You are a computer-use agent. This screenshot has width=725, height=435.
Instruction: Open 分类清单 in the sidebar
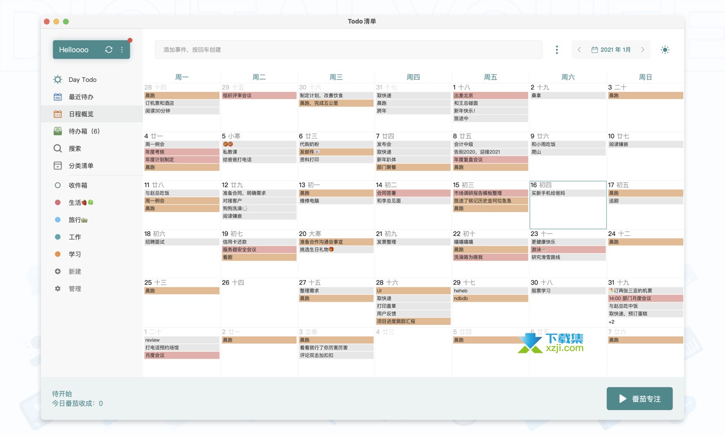pos(81,166)
